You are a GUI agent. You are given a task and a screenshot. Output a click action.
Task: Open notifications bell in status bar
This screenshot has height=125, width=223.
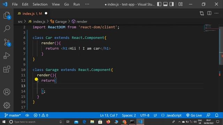coord(217,115)
